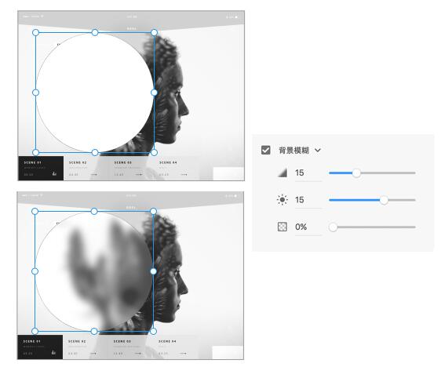The height and width of the screenshot is (367, 441).
Task: Click the blur amount triangle icon
Action: click(x=282, y=173)
